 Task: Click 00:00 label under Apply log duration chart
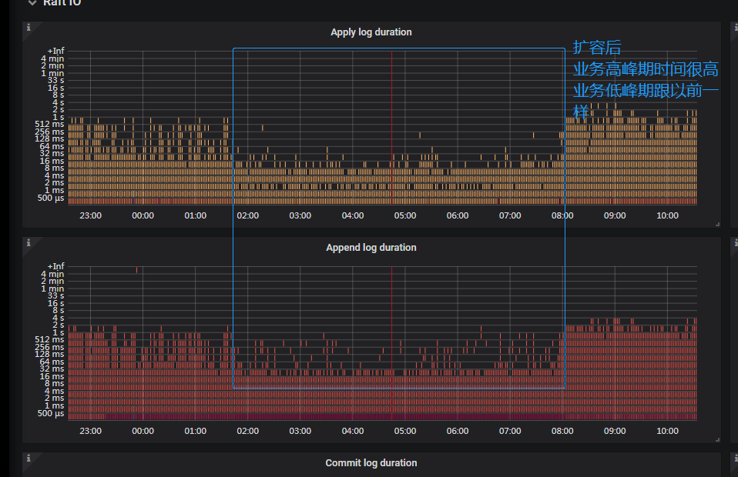[x=143, y=215]
